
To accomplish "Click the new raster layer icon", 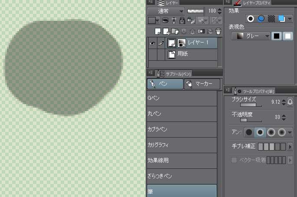I will coord(159,31).
